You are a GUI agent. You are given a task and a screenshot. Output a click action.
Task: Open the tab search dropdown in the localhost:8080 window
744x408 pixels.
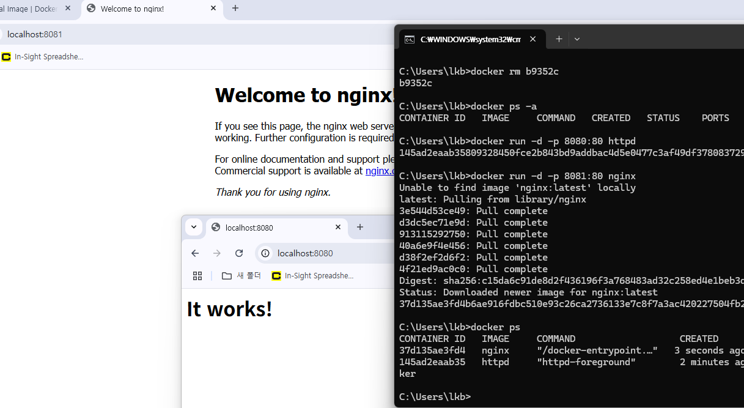(194, 227)
